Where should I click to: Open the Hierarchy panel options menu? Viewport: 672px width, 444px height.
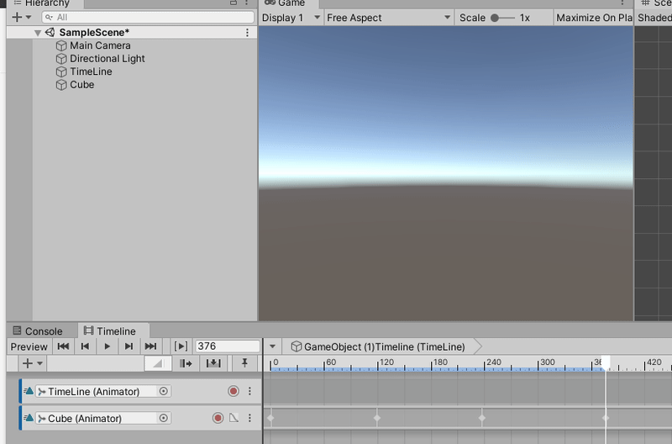(x=247, y=3)
